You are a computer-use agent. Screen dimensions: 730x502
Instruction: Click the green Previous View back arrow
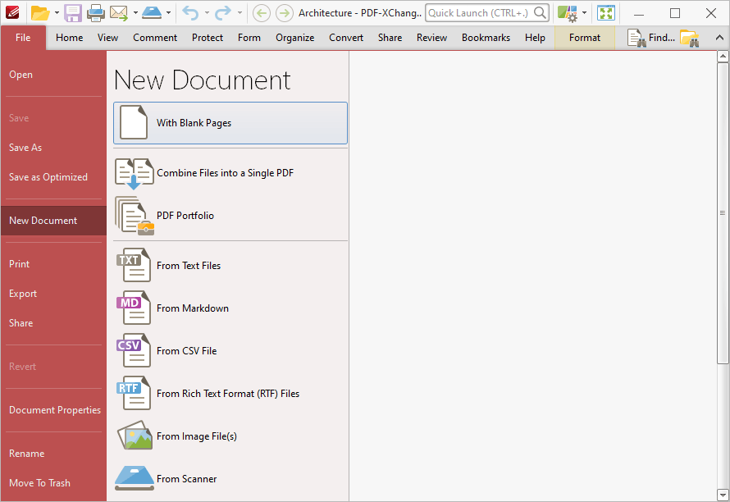262,13
